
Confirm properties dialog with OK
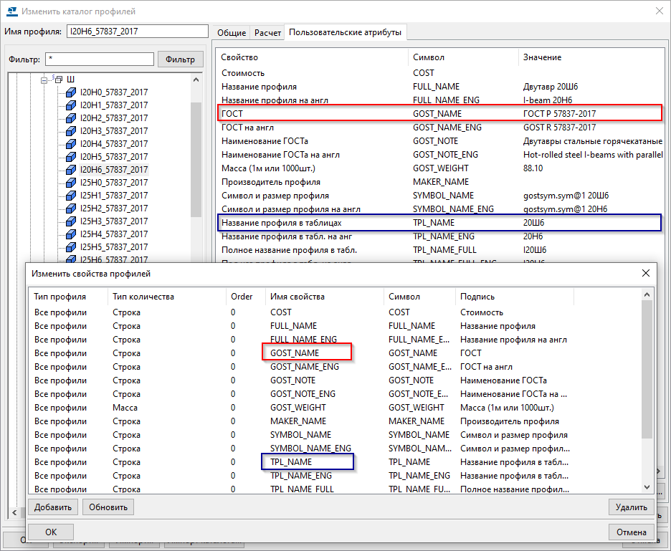click(51, 532)
